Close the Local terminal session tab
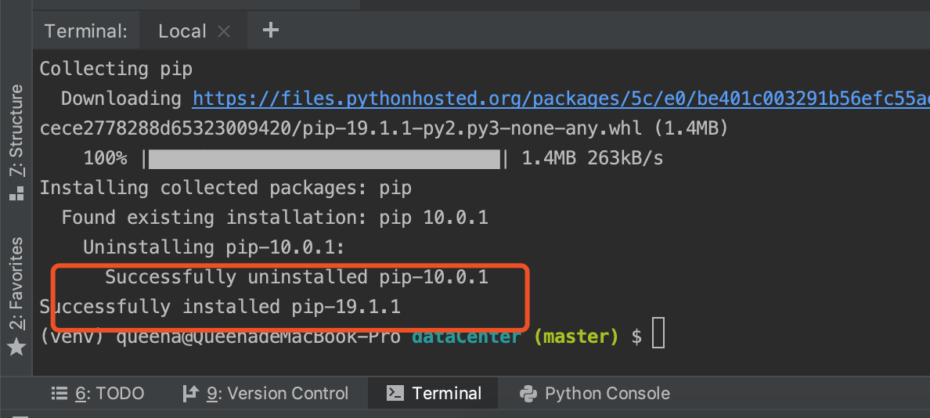The image size is (930, 418). [x=224, y=31]
